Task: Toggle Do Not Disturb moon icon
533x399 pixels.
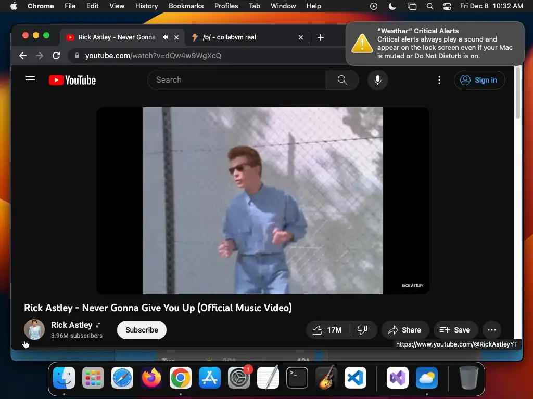Action: [392, 6]
